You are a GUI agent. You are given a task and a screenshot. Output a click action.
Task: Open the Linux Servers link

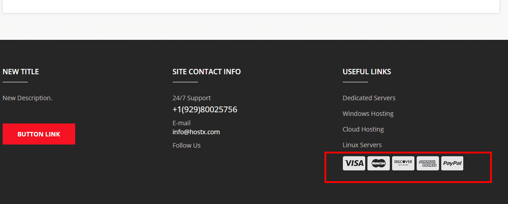point(362,145)
